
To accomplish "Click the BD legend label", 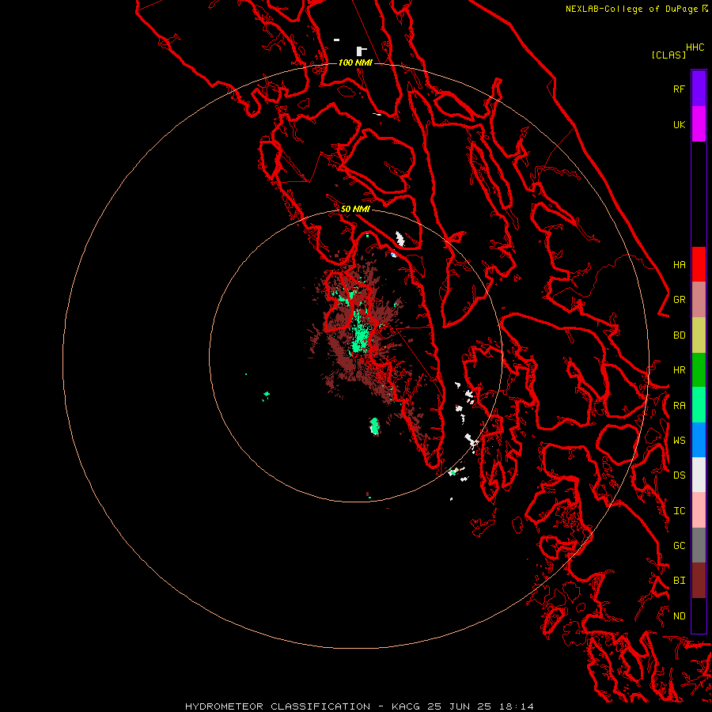I will tap(679, 335).
